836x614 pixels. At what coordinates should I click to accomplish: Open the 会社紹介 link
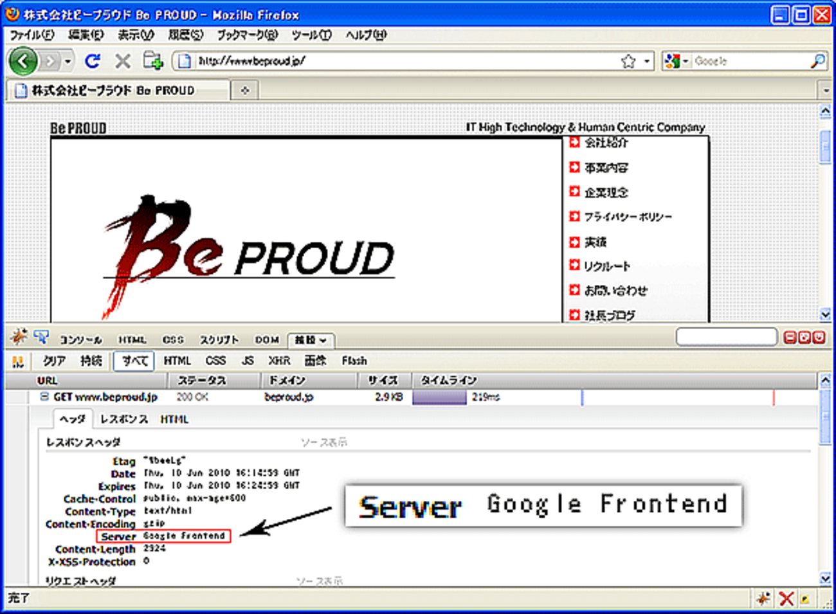click(x=606, y=143)
